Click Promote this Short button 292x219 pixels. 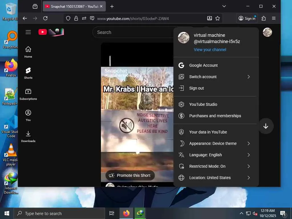pyautogui.click(x=130, y=175)
